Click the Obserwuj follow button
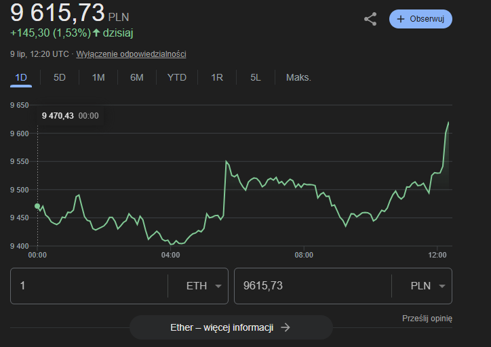Screen dimensions: 491x347 click(x=420, y=19)
